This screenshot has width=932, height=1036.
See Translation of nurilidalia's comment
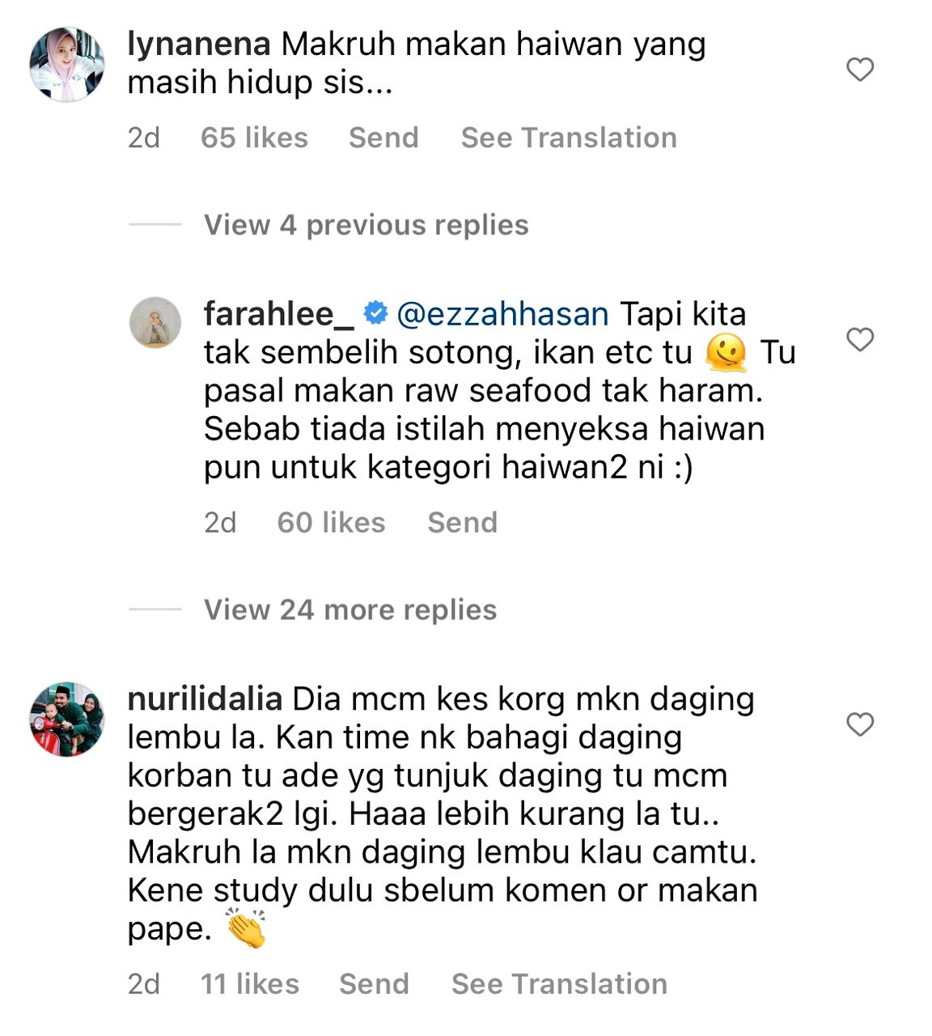coord(559,984)
